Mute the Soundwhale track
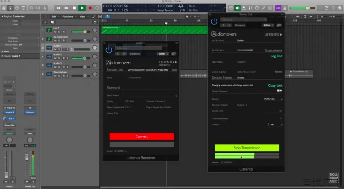Screen dimensions: 344x189 (x=55, y=76)
